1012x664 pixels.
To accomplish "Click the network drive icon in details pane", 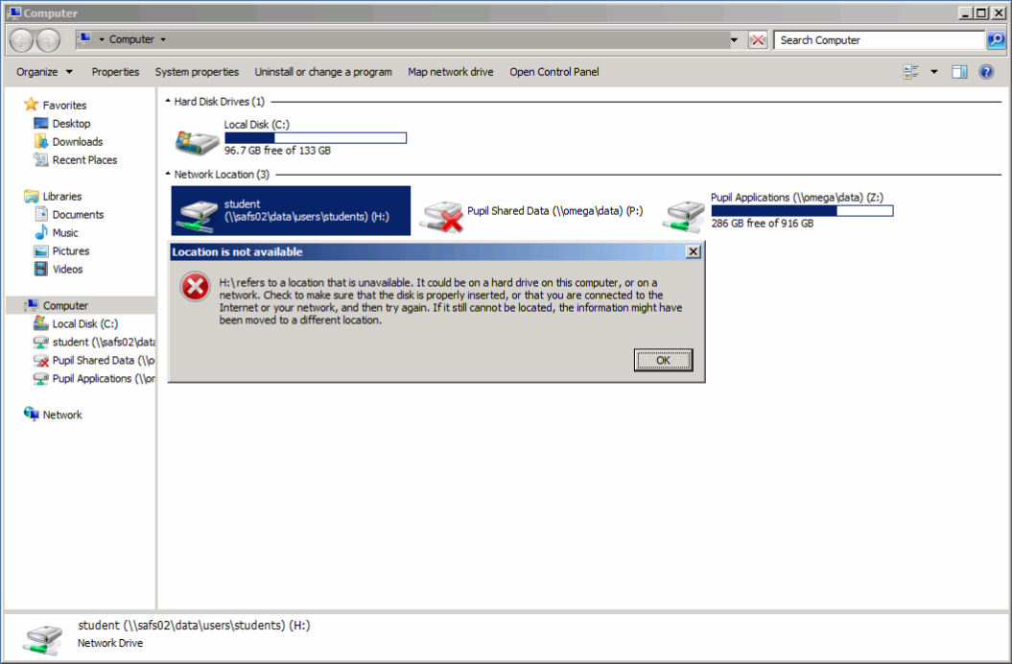I will (x=42, y=639).
